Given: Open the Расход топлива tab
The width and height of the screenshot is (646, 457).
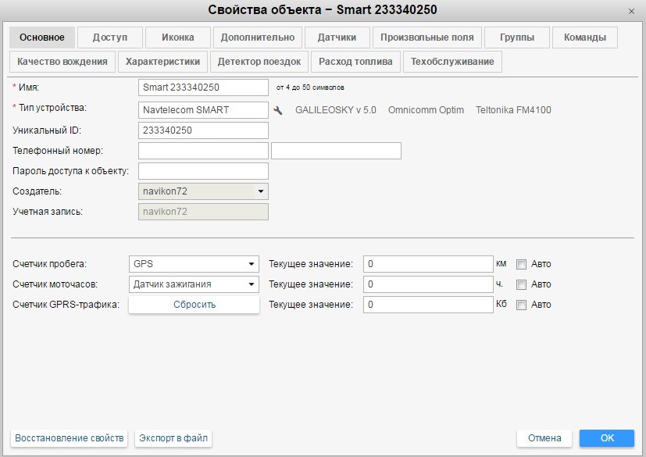Looking at the screenshot, I should tap(355, 62).
